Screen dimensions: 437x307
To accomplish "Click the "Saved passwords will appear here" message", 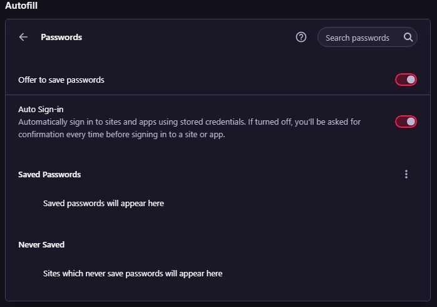I will click(103, 204).
